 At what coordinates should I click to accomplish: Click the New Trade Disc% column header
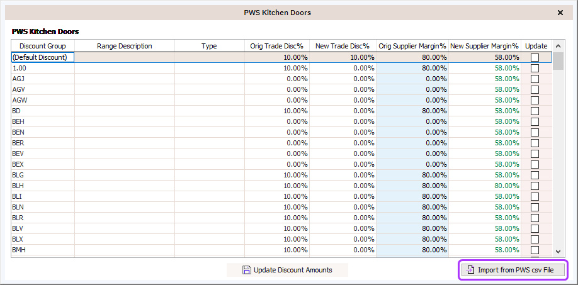343,46
